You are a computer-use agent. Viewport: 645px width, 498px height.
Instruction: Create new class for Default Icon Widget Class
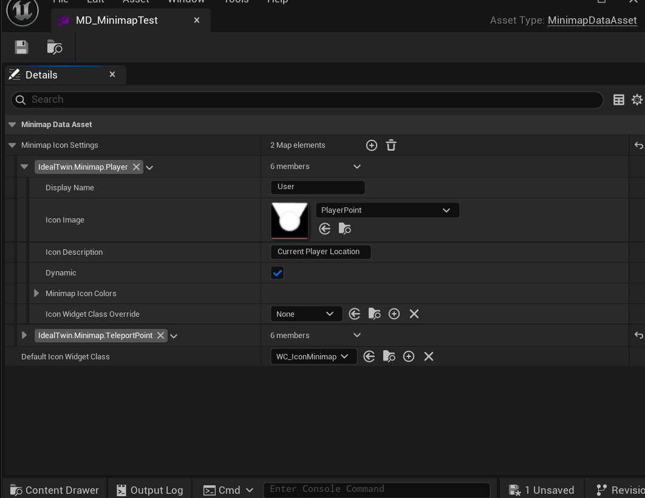[x=409, y=356]
